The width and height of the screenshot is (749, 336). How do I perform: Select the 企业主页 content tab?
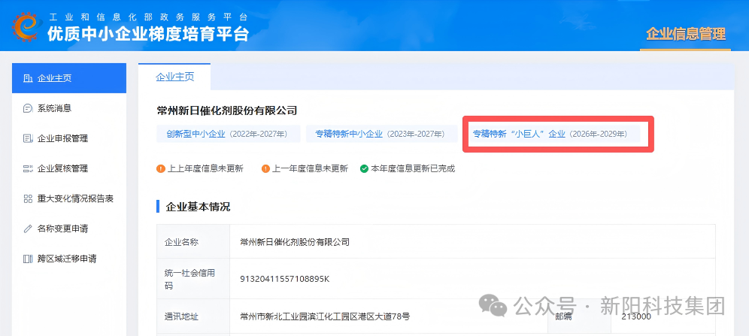point(174,77)
